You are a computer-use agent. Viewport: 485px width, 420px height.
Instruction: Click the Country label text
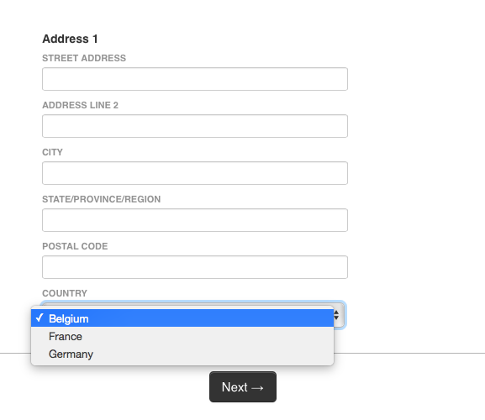[65, 293]
